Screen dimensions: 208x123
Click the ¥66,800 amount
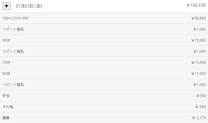198,18
